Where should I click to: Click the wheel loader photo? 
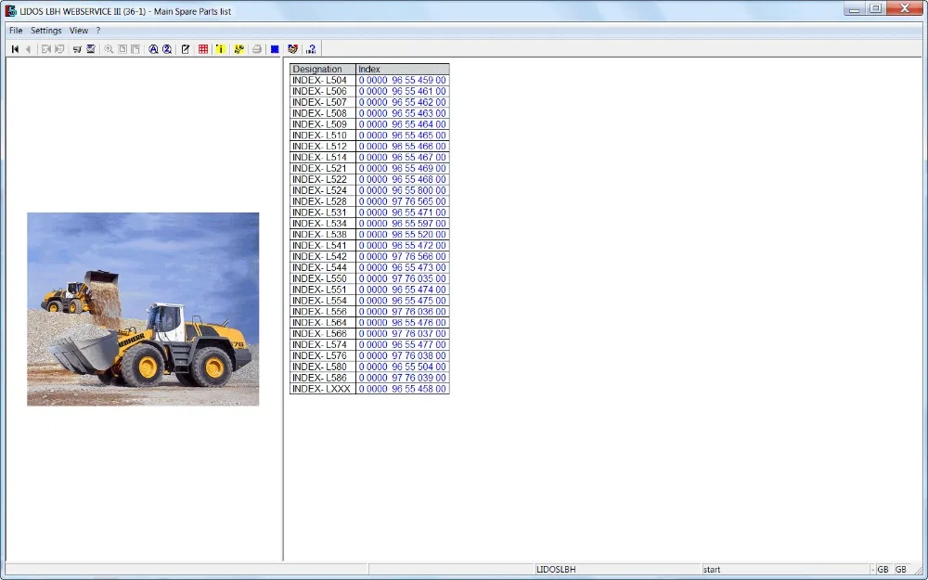[143, 309]
